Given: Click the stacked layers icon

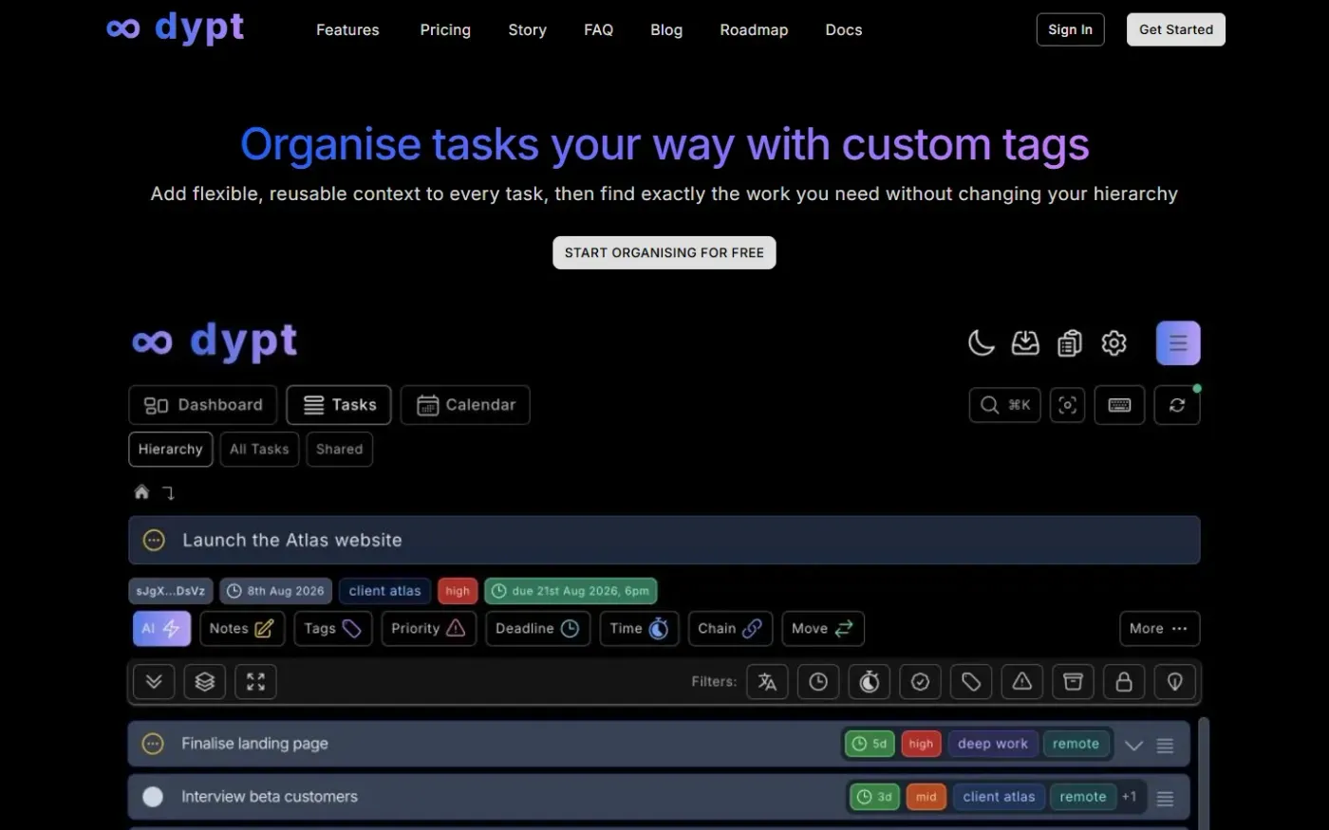Looking at the screenshot, I should [205, 681].
